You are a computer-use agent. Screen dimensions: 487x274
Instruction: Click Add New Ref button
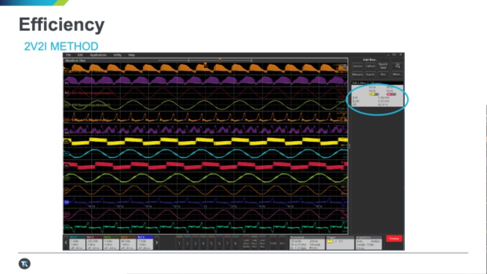254,243
